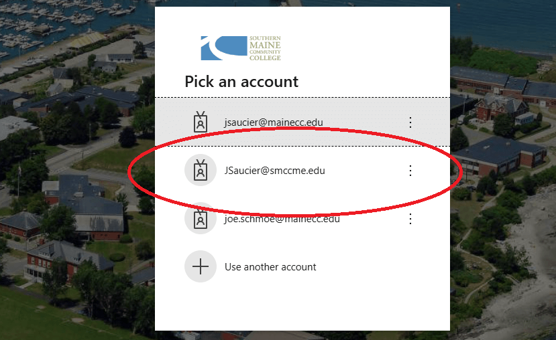
Task: Click the red oval annotation's left edge
Action: (x=129, y=171)
